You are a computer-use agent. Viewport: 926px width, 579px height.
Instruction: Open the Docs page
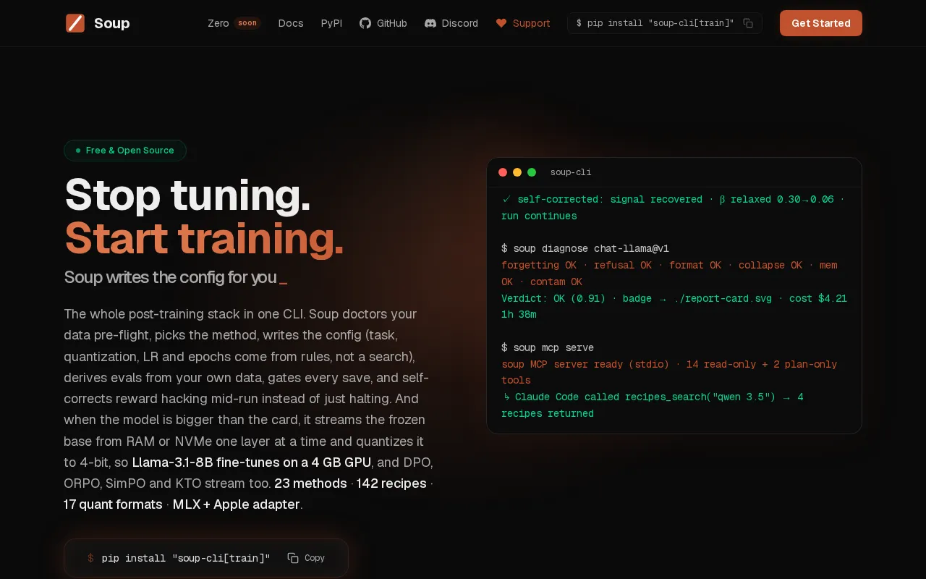[x=291, y=23]
